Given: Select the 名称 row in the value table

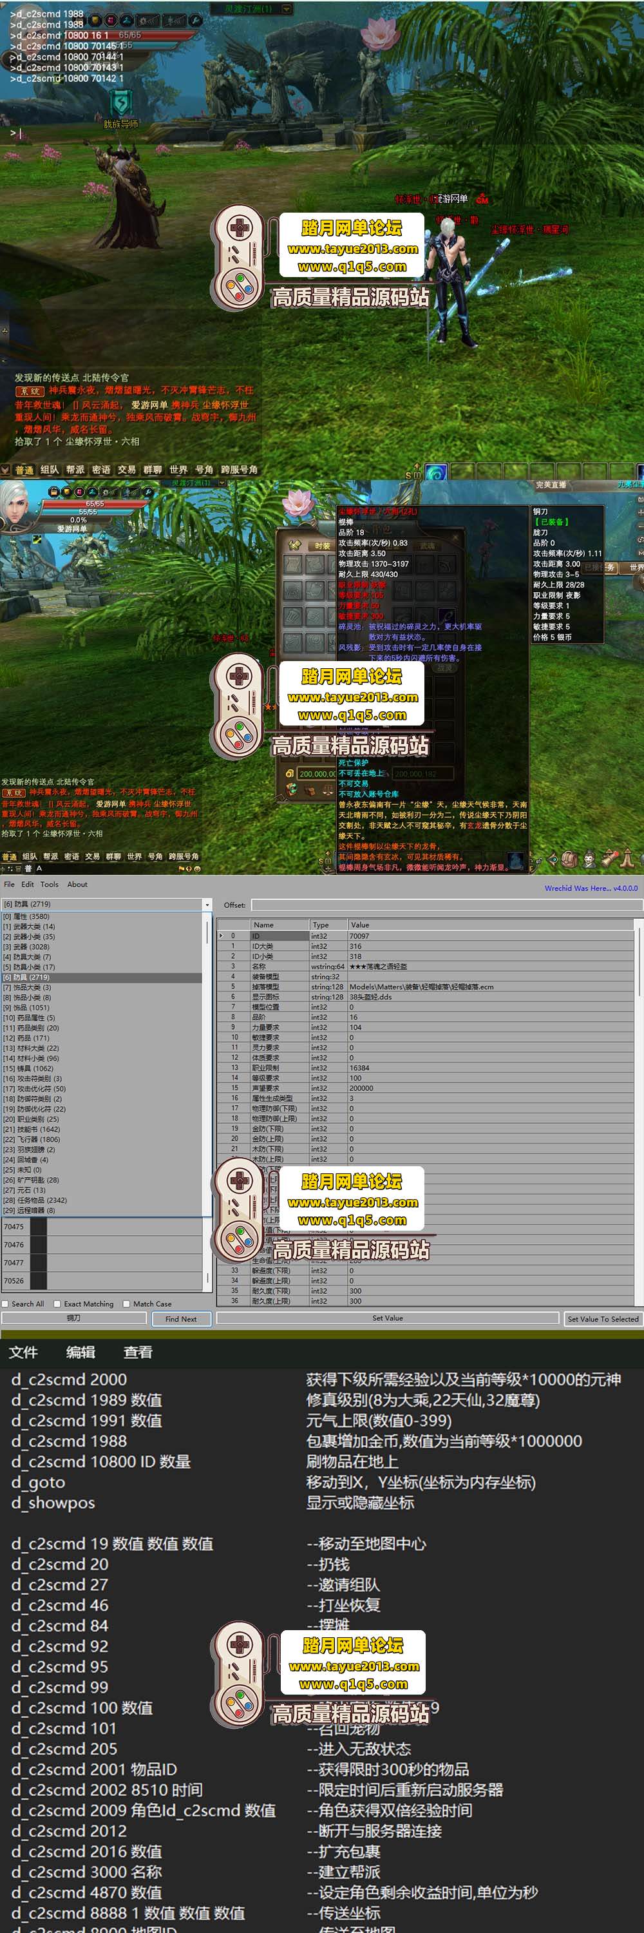Looking at the screenshot, I should (x=279, y=966).
